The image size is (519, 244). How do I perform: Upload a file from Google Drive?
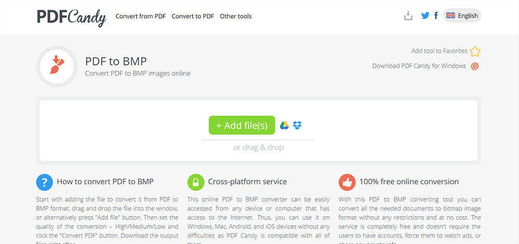pyautogui.click(x=284, y=125)
